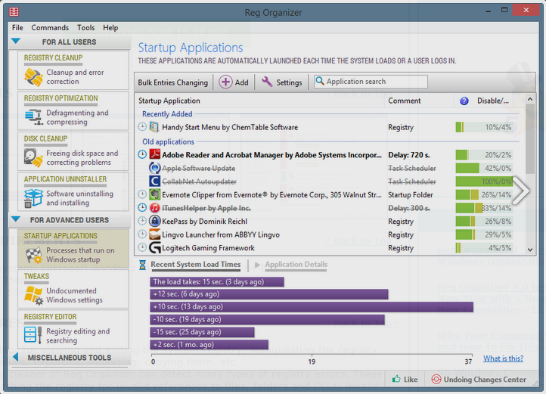Toggle delay clock for Handy Start Menu

[142, 127]
